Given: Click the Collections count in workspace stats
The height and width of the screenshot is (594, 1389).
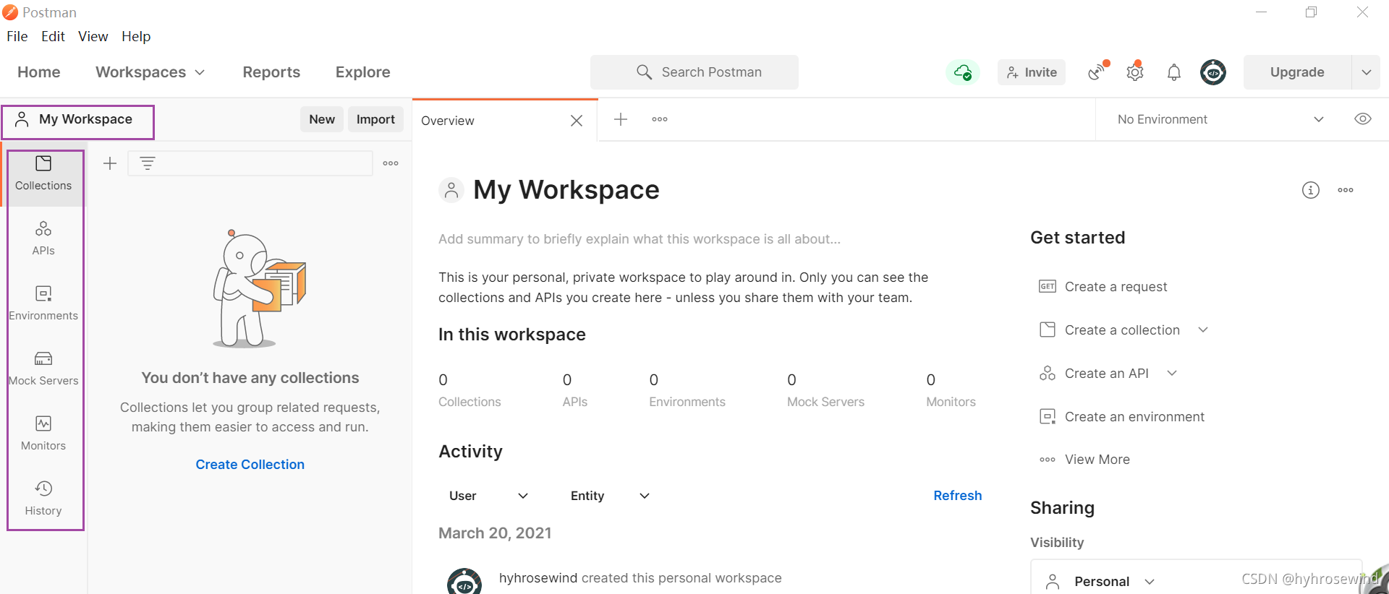Looking at the screenshot, I should [470, 390].
